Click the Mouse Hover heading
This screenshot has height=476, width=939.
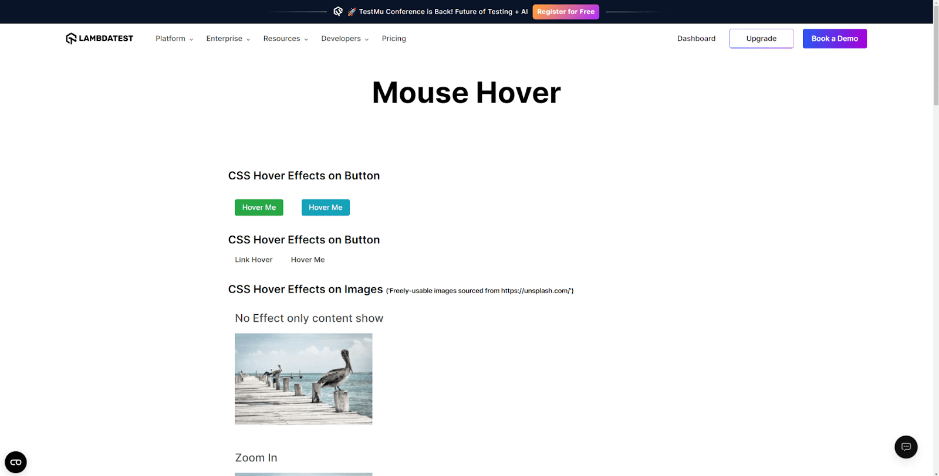[x=467, y=93]
